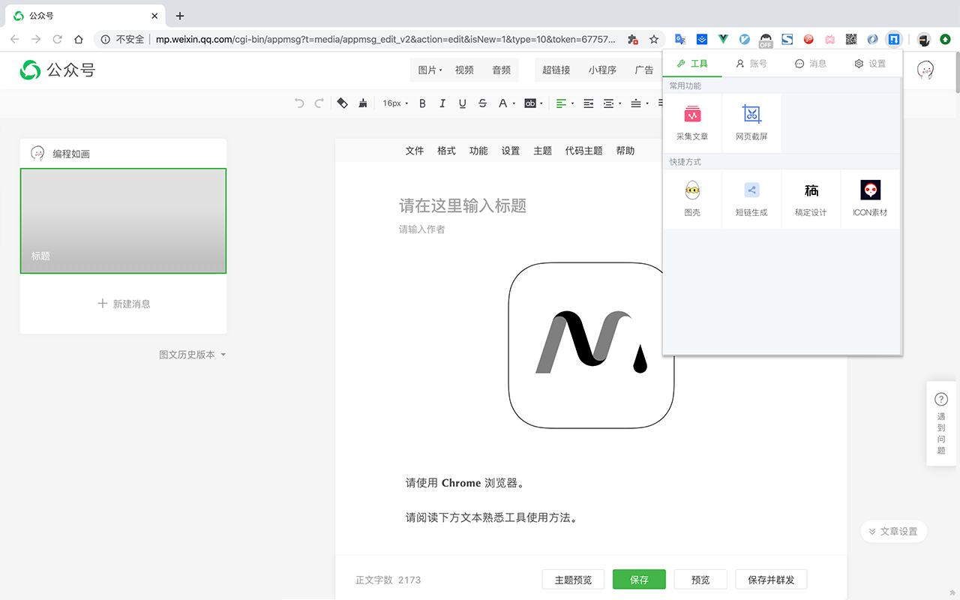Toggle strikethrough formatting
Image resolution: width=960 pixels, height=600 pixels.
[x=482, y=103]
